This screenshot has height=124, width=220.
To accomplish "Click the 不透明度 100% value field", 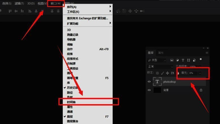I will [193, 66].
